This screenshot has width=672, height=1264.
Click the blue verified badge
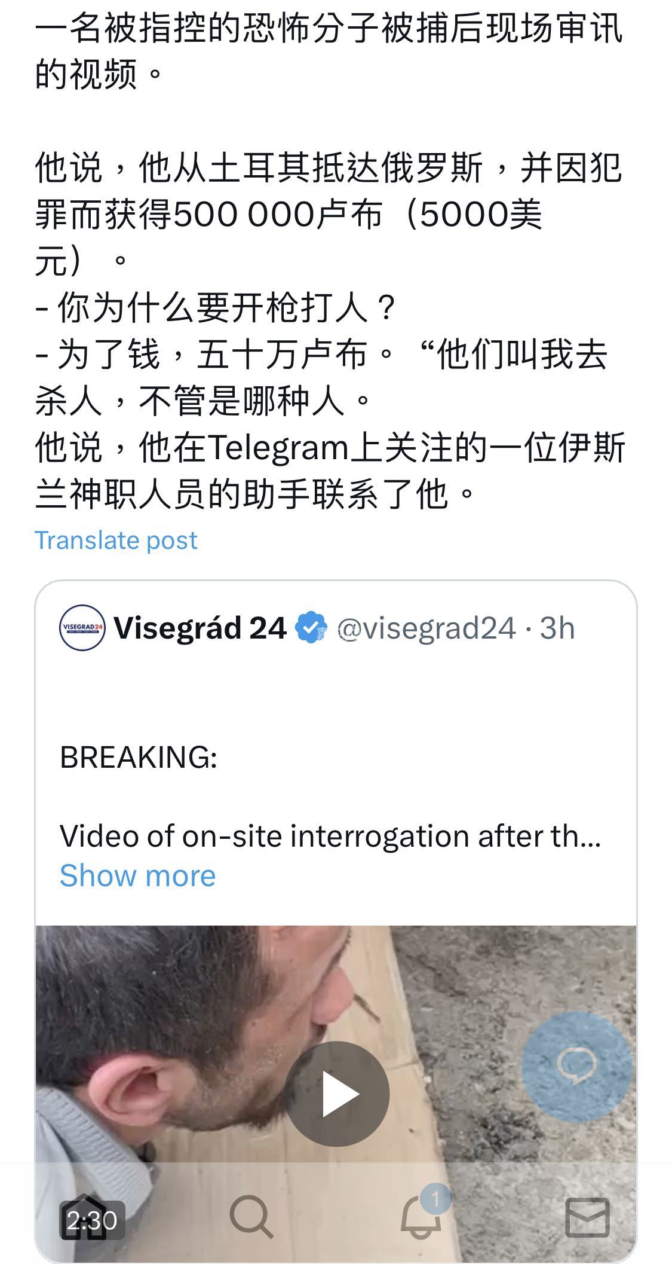pyautogui.click(x=312, y=628)
